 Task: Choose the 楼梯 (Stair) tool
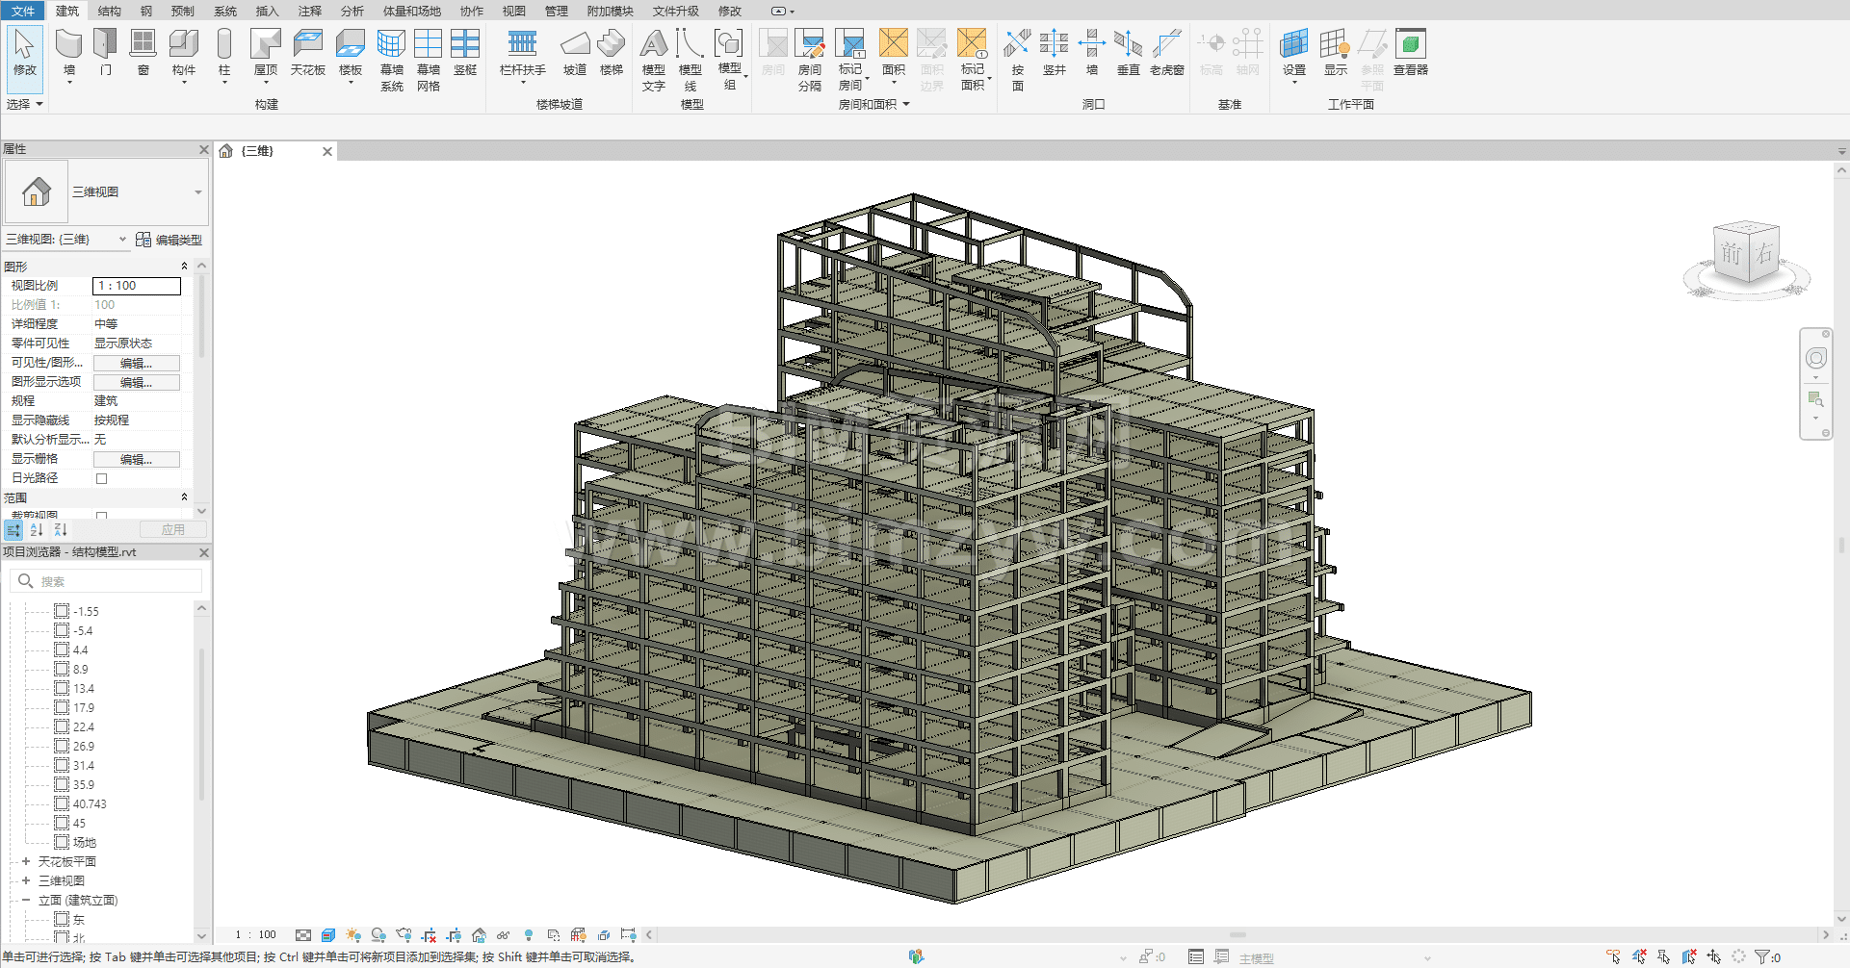[x=611, y=45]
